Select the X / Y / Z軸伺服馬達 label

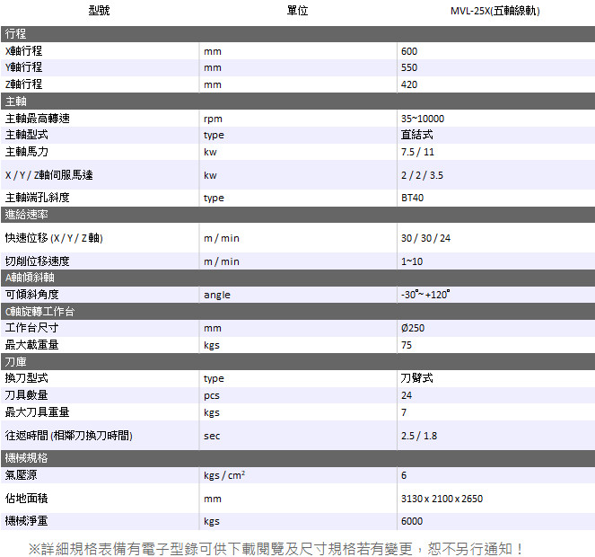click(49, 175)
